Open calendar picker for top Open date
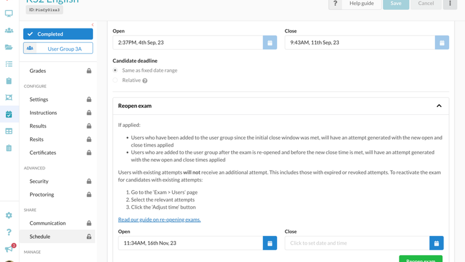Viewport: 465px width, 262px height. point(270,43)
